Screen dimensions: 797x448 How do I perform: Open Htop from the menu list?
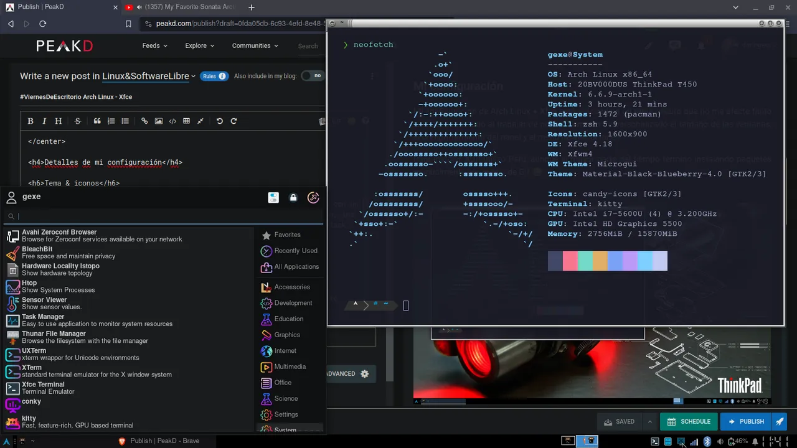click(128, 286)
